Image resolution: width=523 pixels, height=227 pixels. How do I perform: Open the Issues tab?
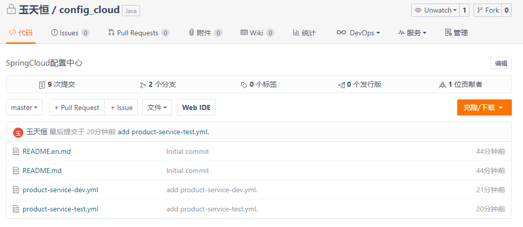70,33
